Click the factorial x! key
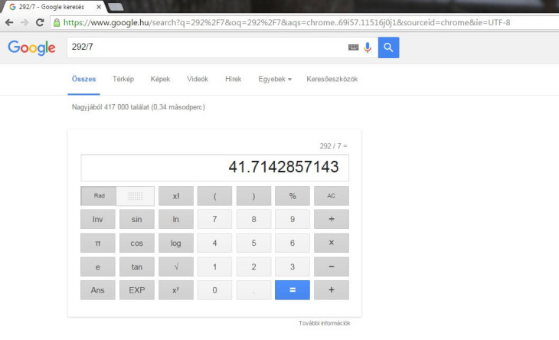 (x=176, y=196)
